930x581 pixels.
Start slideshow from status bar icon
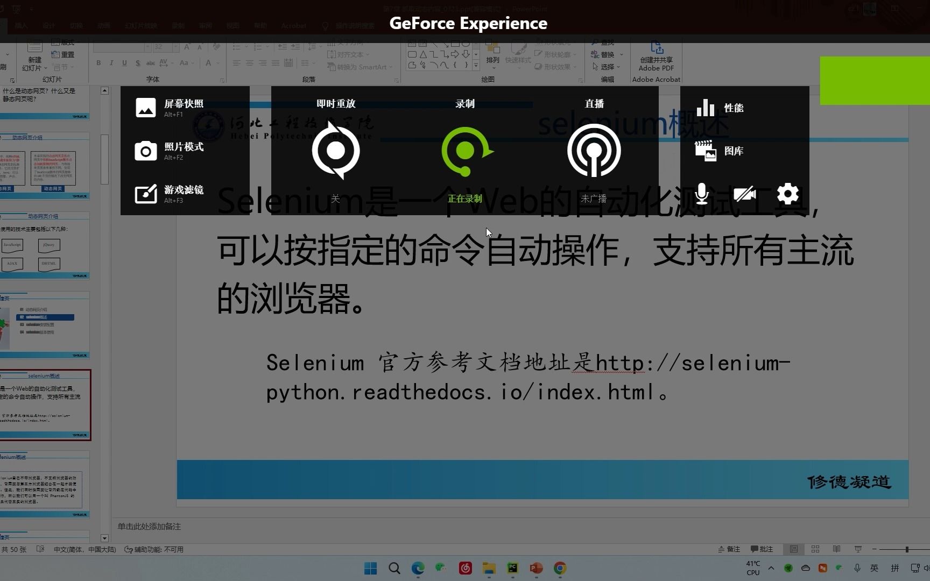click(858, 549)
